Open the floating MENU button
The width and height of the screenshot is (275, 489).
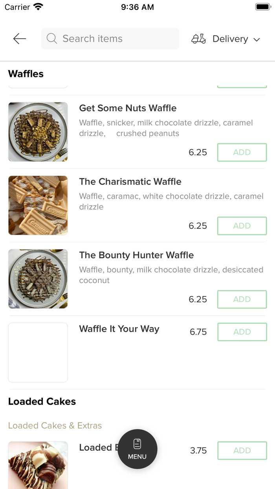point(137,449)
